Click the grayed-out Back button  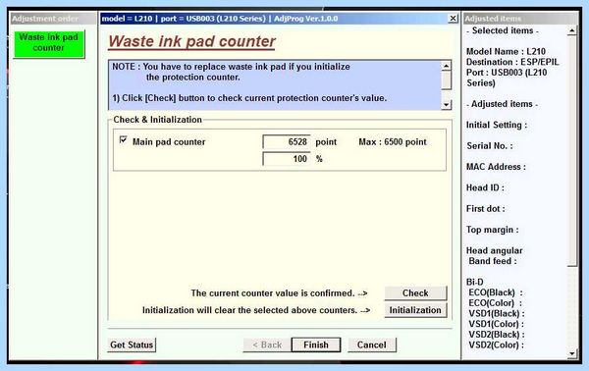[x=267, y=344]
